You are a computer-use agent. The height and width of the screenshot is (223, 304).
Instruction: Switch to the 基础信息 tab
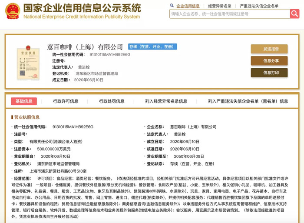(x=24, y=101)
